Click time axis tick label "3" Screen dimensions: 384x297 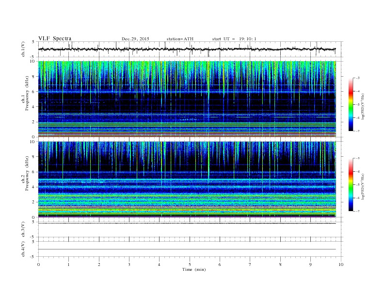click(x=129, y=264)
